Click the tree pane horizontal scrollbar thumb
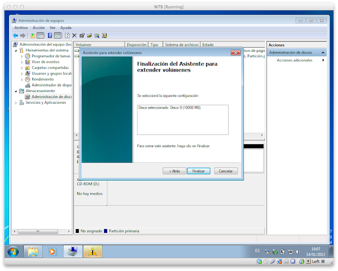338x271 pixels. click(x=38, y=231)
